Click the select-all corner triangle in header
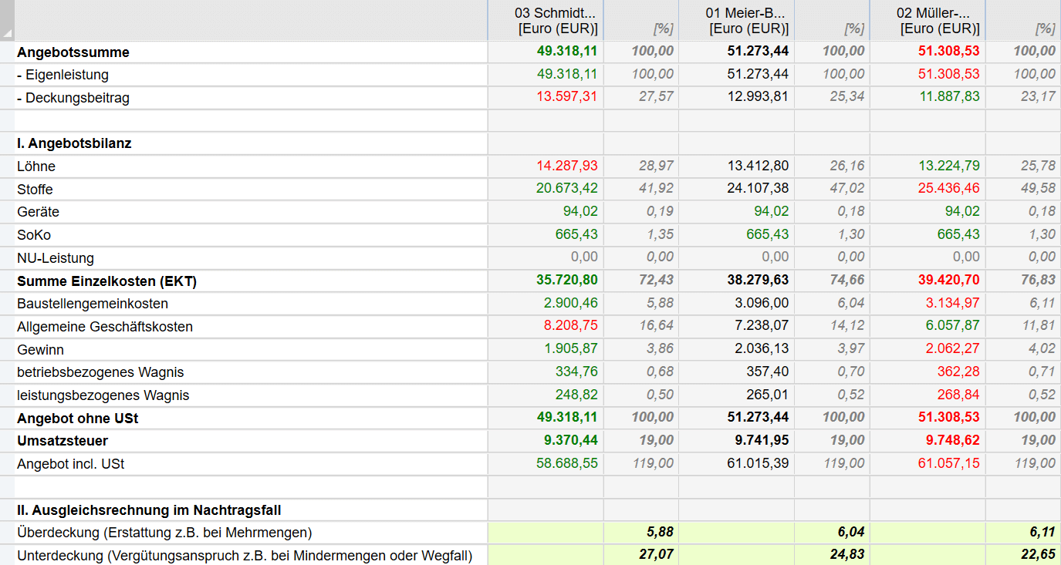Screen dimensions: 1061x565 coord(7,32)
